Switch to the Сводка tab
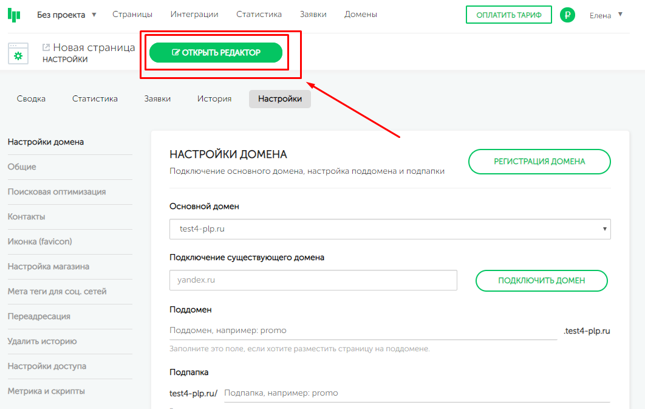The image size is (645, 409). click(31, 99)
